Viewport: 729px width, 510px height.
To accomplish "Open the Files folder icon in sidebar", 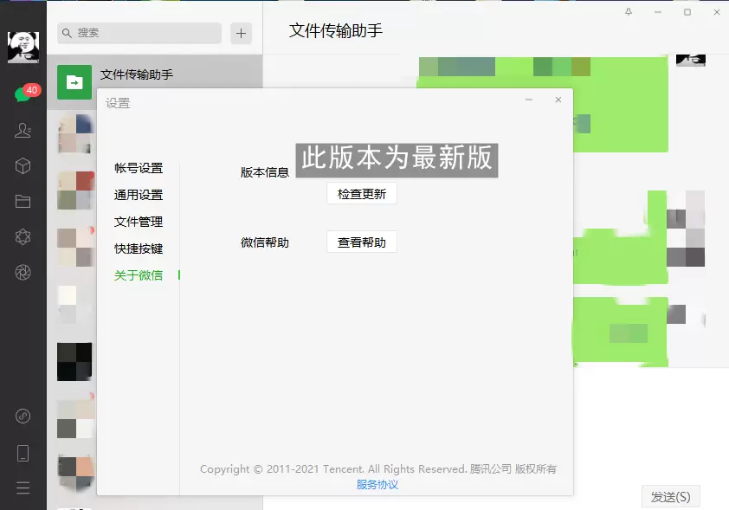I will [x=23, y=201].
